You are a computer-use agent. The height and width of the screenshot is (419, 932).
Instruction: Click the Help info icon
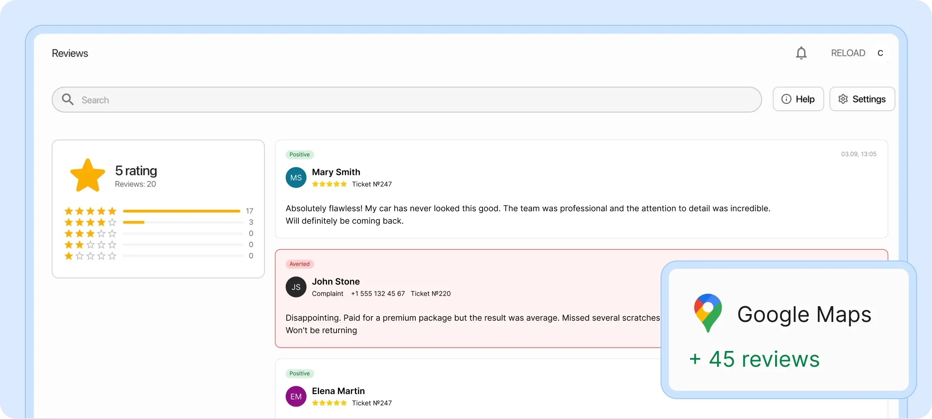click(x=786, y=99)
